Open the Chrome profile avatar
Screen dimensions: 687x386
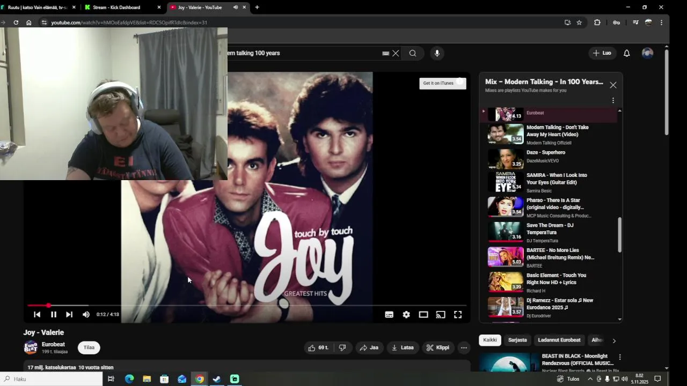pyautogui.click(x=648, y=23)
